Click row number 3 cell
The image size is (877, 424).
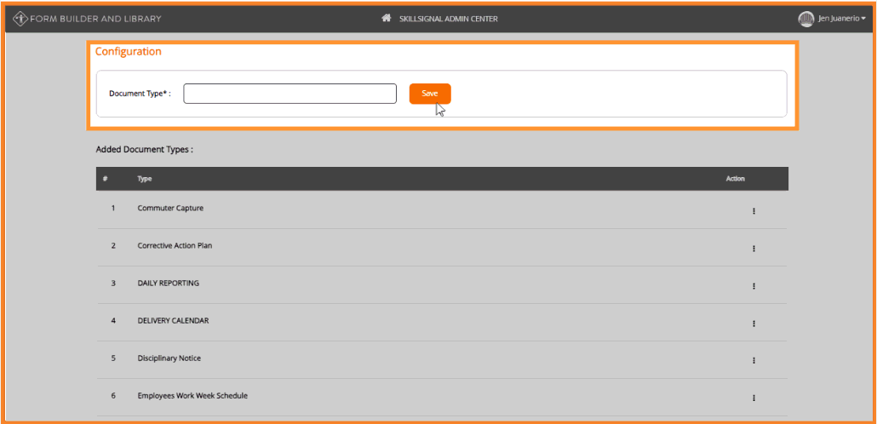tap(113, 283)
